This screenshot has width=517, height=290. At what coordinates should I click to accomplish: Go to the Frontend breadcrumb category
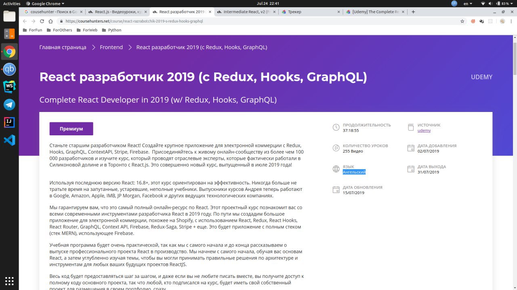[111, 47]
